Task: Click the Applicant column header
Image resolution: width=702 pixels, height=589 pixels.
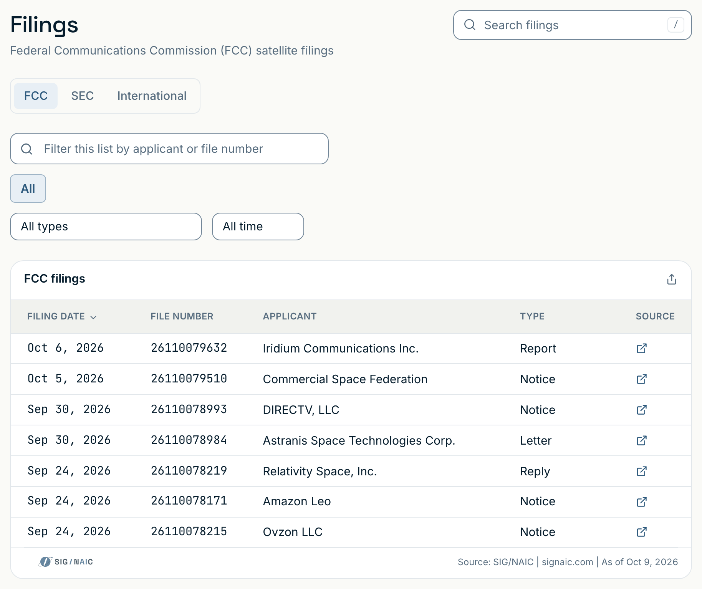Action: (290, 316)
